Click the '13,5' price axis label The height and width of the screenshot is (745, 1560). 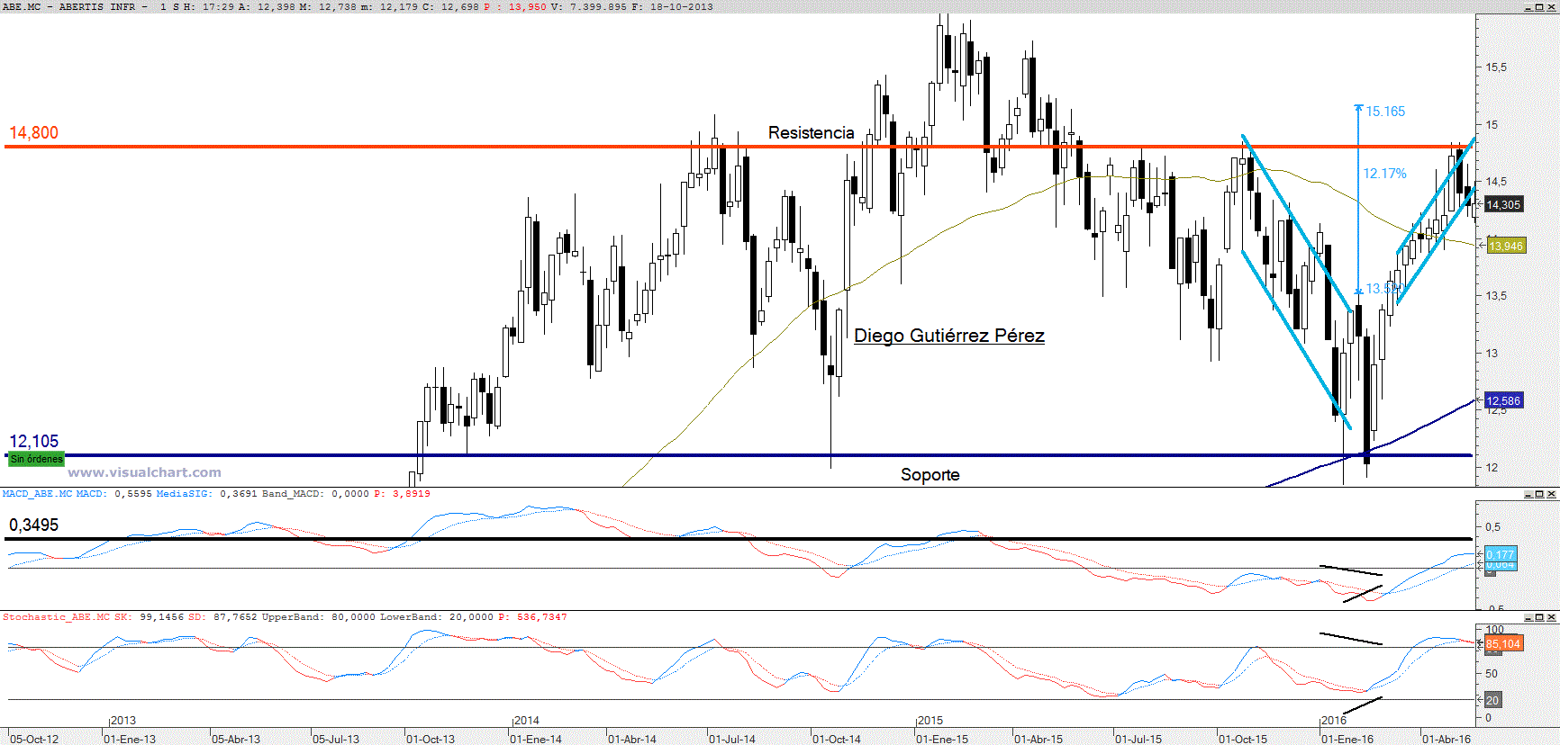pos(1496,296)
